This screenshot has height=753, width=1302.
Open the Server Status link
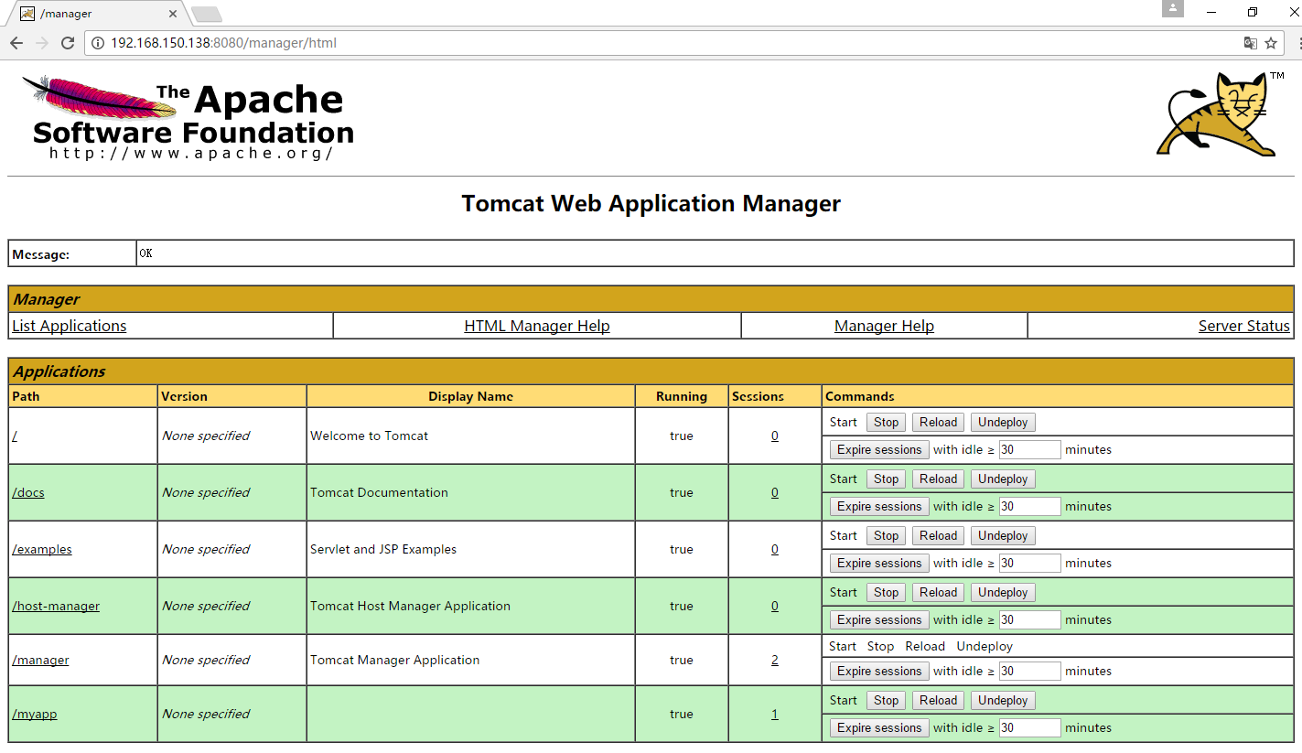(1244, 326)
